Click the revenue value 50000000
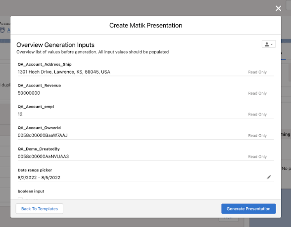Screen dimensions: 291x227 29,93
